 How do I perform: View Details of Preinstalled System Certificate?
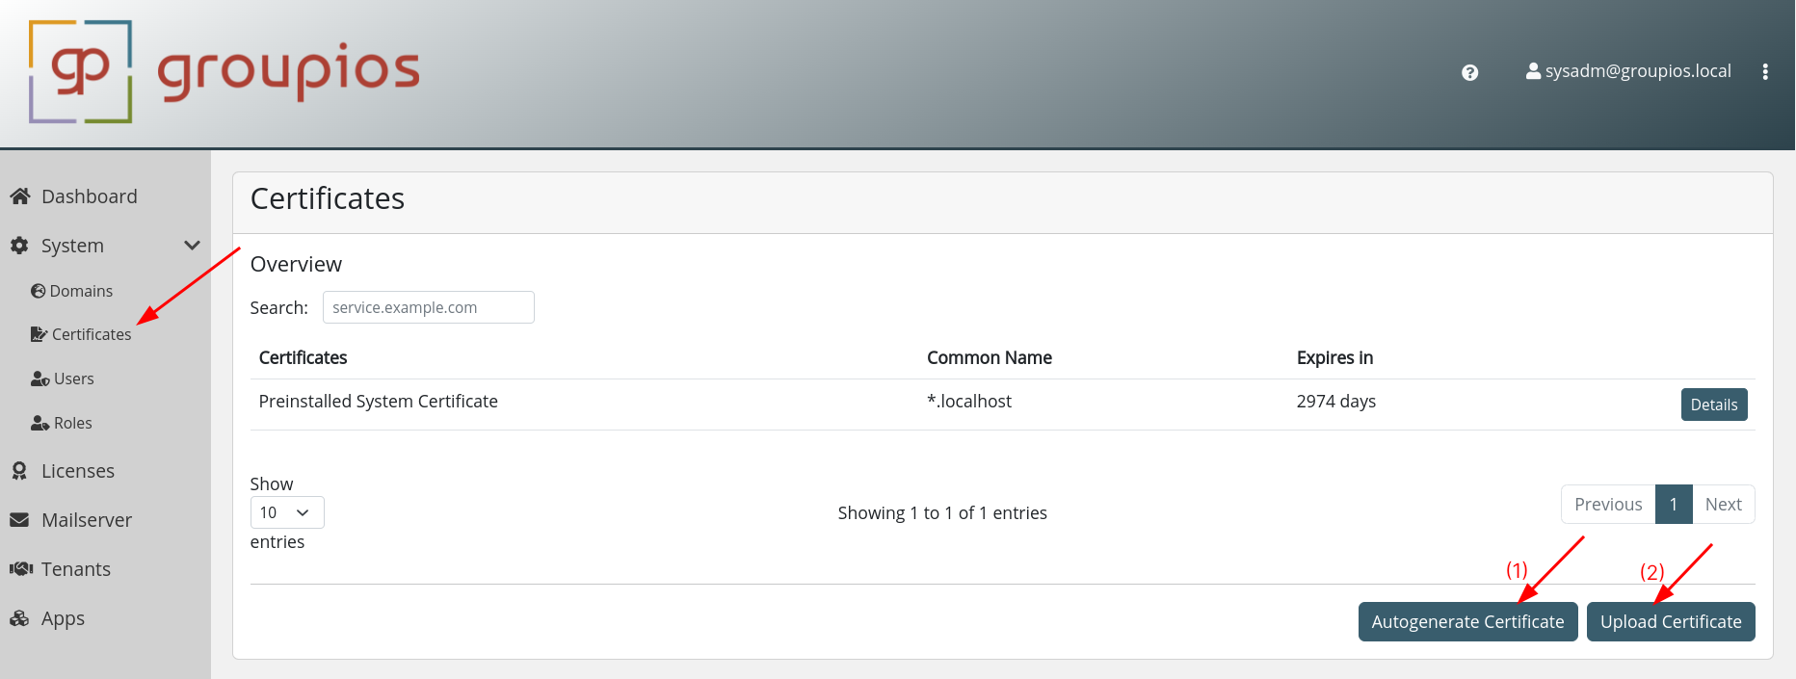[x=1713, y=405]
